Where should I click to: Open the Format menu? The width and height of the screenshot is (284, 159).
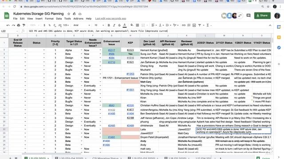49,19
